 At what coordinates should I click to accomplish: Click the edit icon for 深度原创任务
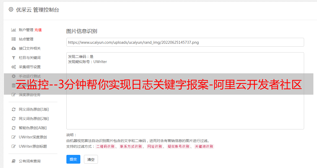click(x=14, y=95)
